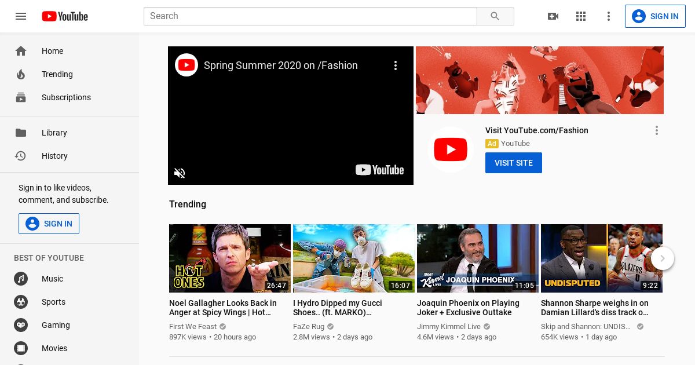The width and height of the screenshot is (695, 365).
Task: Open the promo video three-dot menu
Action: pyautogui.click(x=396, y=65)
